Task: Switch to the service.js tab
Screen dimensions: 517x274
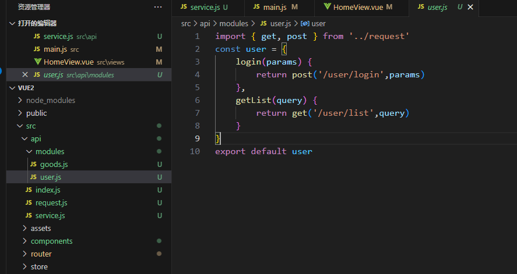Action: (x=208, y=8)
